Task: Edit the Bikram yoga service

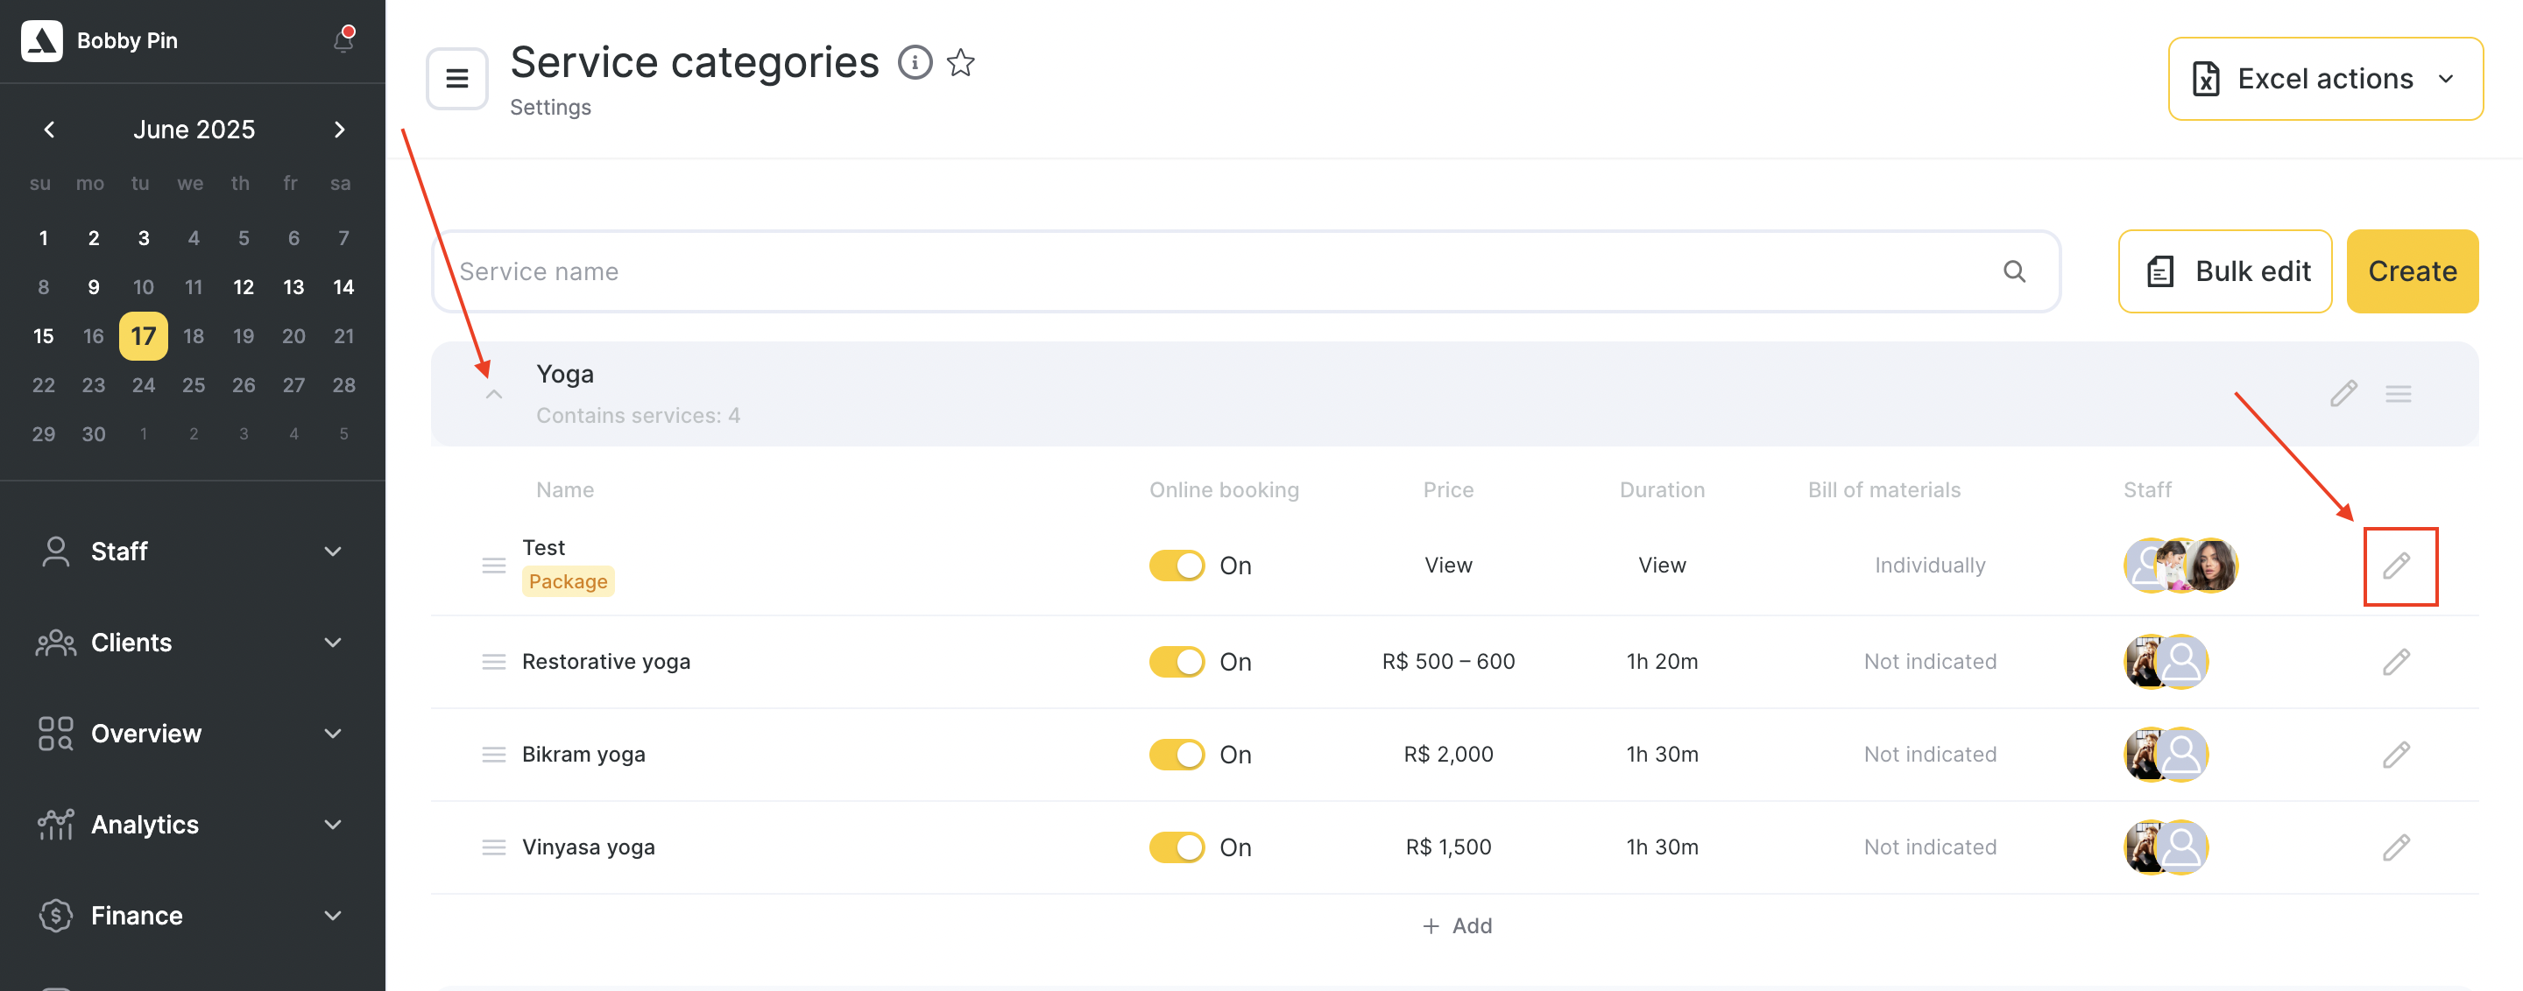Action: 2396,755
